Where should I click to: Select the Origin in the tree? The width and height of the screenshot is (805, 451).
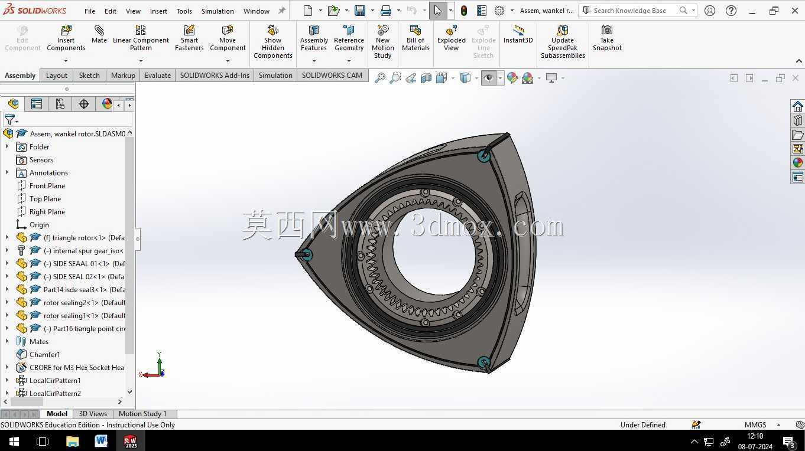click(x=39, y=225)
